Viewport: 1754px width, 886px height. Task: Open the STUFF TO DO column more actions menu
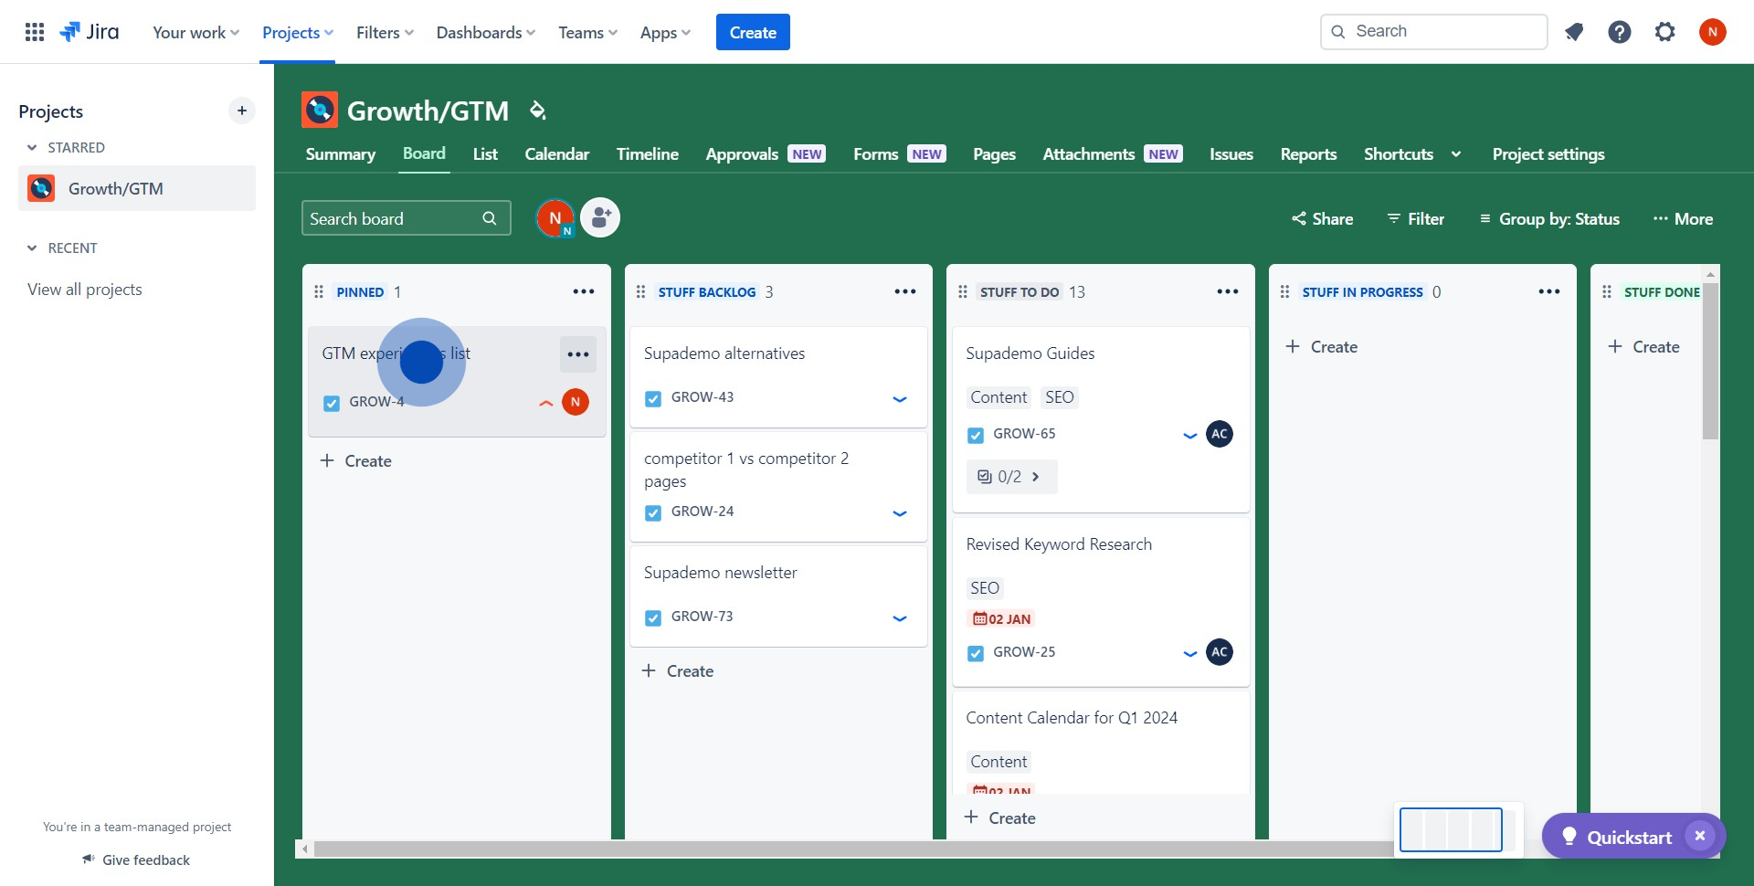pyautogui.click(x=1228, y=291)
